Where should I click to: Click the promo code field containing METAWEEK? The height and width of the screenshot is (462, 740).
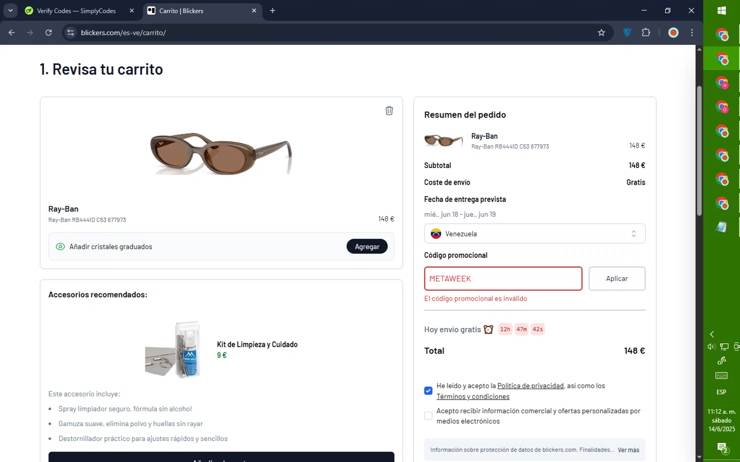click(x=503, y=279)
